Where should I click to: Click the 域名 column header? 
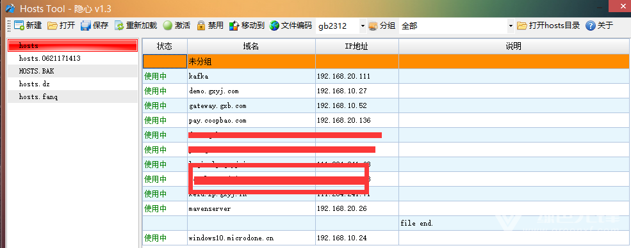[251, 47]
